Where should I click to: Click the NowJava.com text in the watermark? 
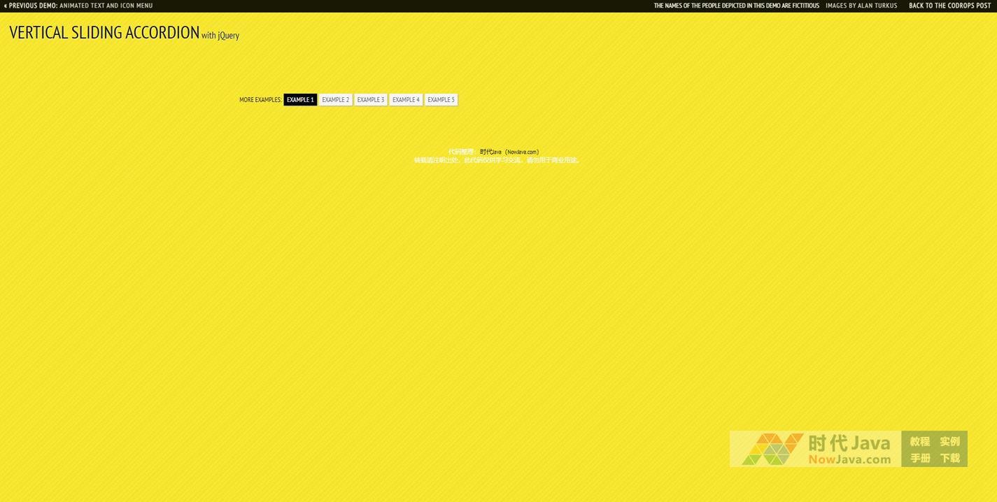pyautogui.click(x=849, y=459)
